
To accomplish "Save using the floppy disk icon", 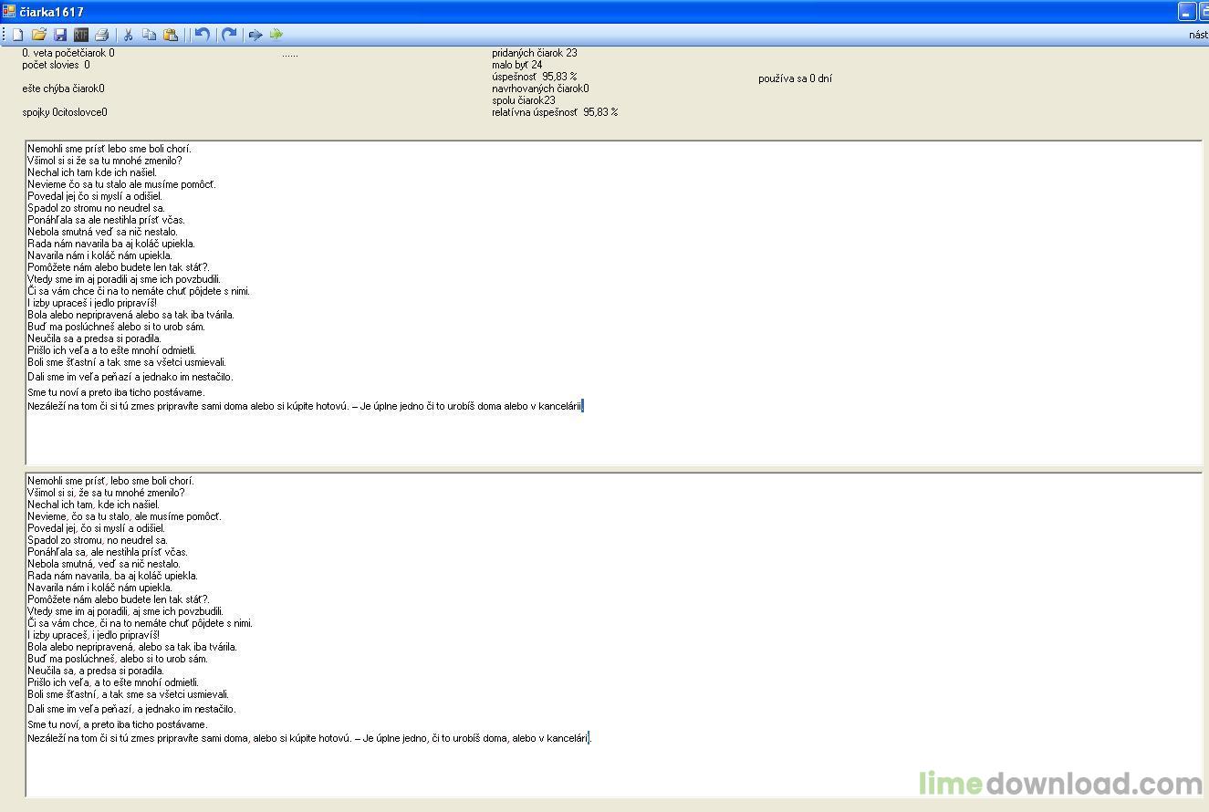I will click(x=60, y=35).
